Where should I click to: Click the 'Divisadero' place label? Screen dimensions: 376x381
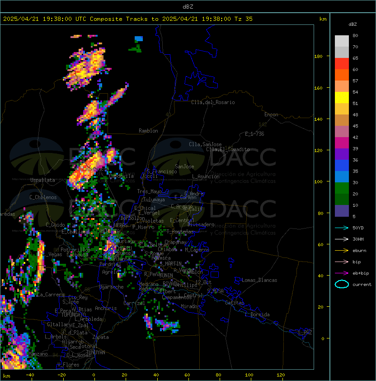201,224
